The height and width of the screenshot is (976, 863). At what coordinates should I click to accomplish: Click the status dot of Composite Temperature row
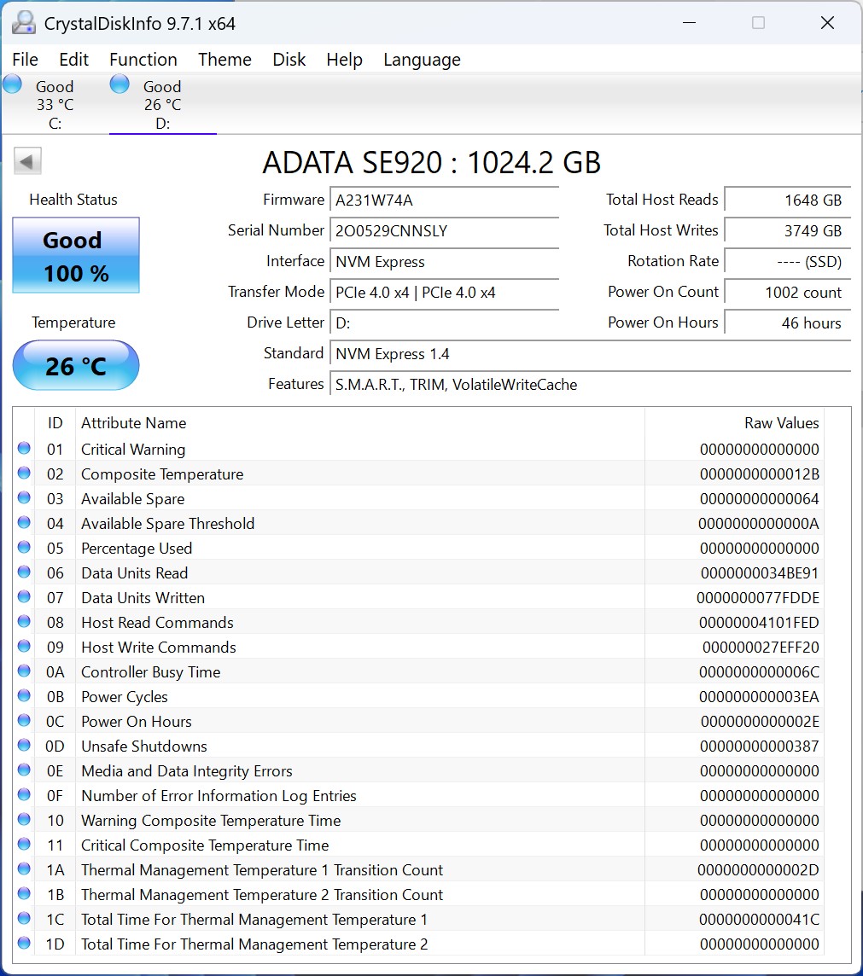(x=24, y=473)
